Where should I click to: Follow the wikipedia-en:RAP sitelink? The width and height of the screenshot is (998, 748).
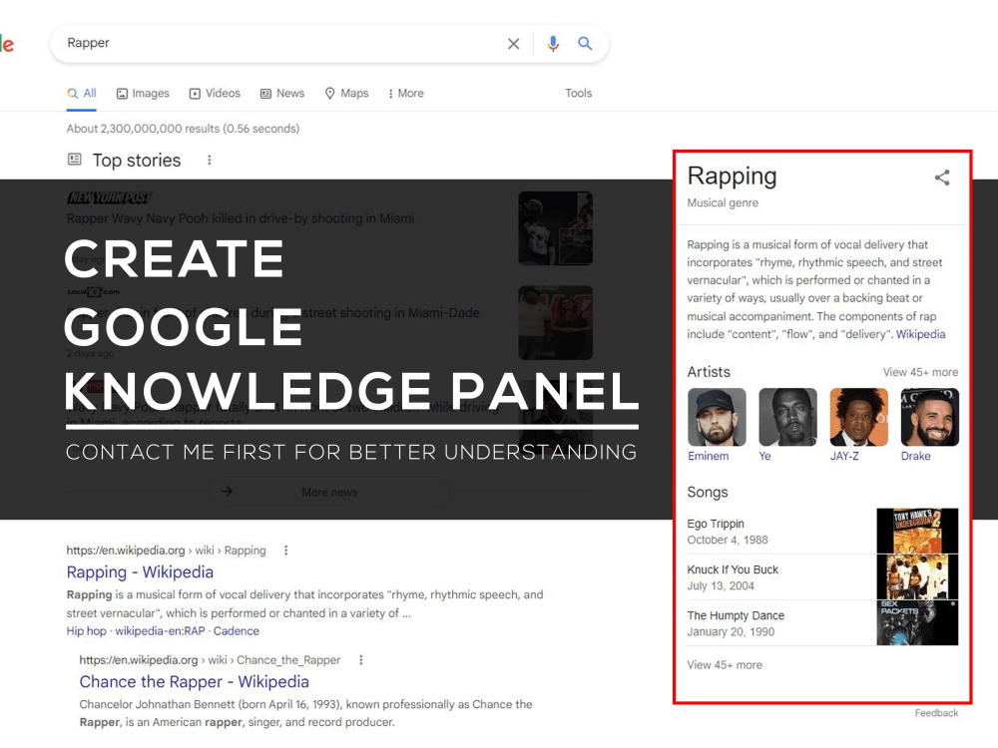(x=160, y=631)
